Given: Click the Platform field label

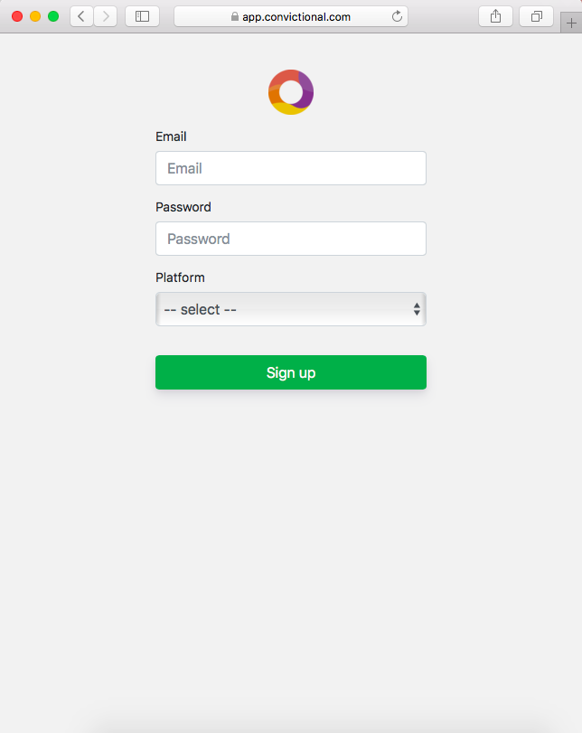Looking at the screenshot, I should click(x=180, y=277).
